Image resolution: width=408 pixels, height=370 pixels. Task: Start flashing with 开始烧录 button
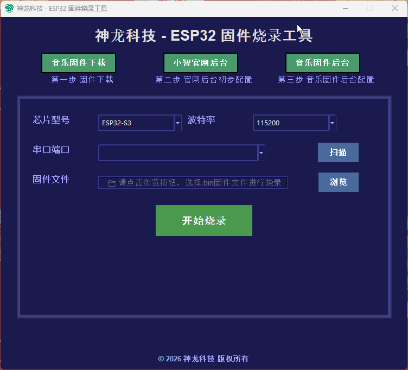point(204,220)
